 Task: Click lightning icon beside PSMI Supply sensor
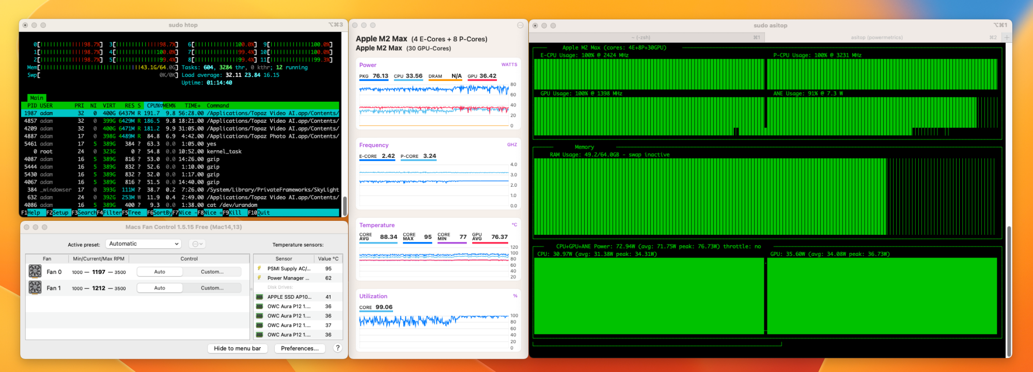(259, 268)
